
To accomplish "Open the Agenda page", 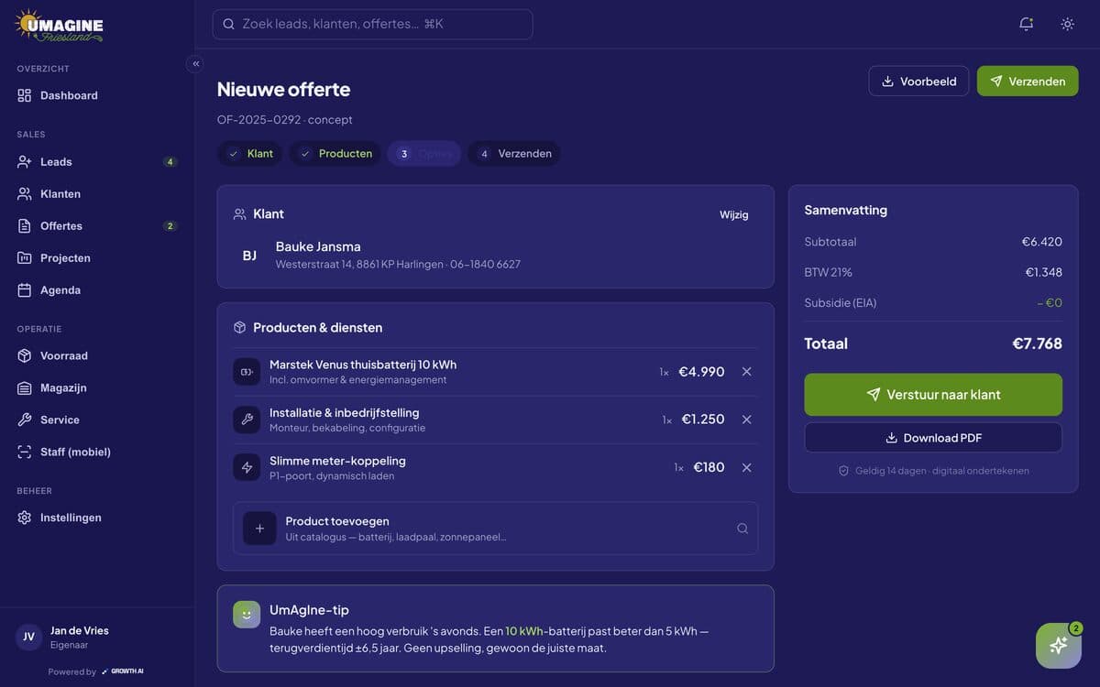I will (x=97, y=289).
